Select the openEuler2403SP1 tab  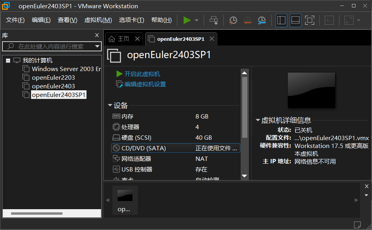pos(180,39)
